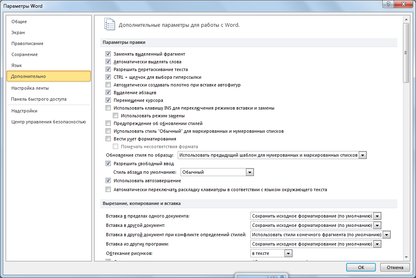Viewport: 416px width, 278px height.
Task: Click the scrollbar down arrow
Action: point(406,257)
